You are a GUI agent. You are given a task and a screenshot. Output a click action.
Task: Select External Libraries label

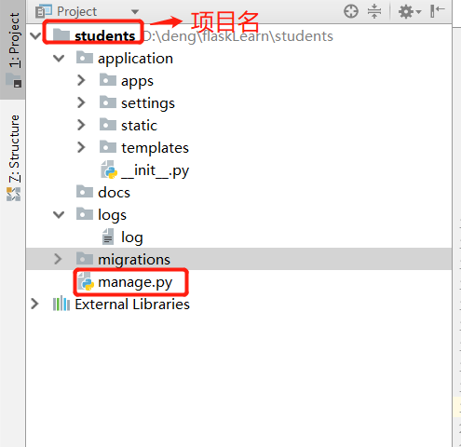(132, 305)
